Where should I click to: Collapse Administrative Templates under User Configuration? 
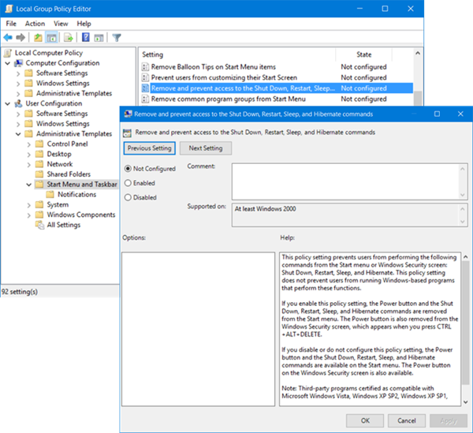(x=18, y=134)
